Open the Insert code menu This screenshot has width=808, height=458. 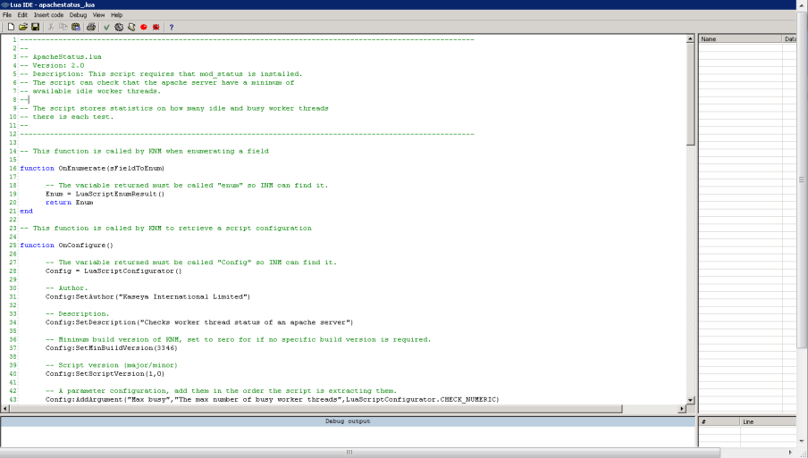[48, 15]
